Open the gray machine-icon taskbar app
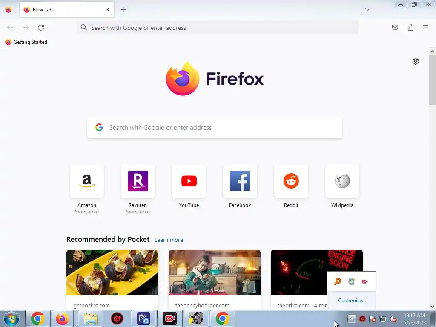The height and width of the screenshot is (327, 436). [196, 318]
